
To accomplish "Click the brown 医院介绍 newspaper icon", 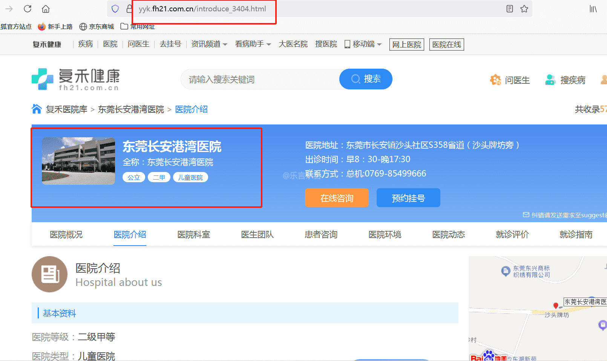I will [49, 274].
